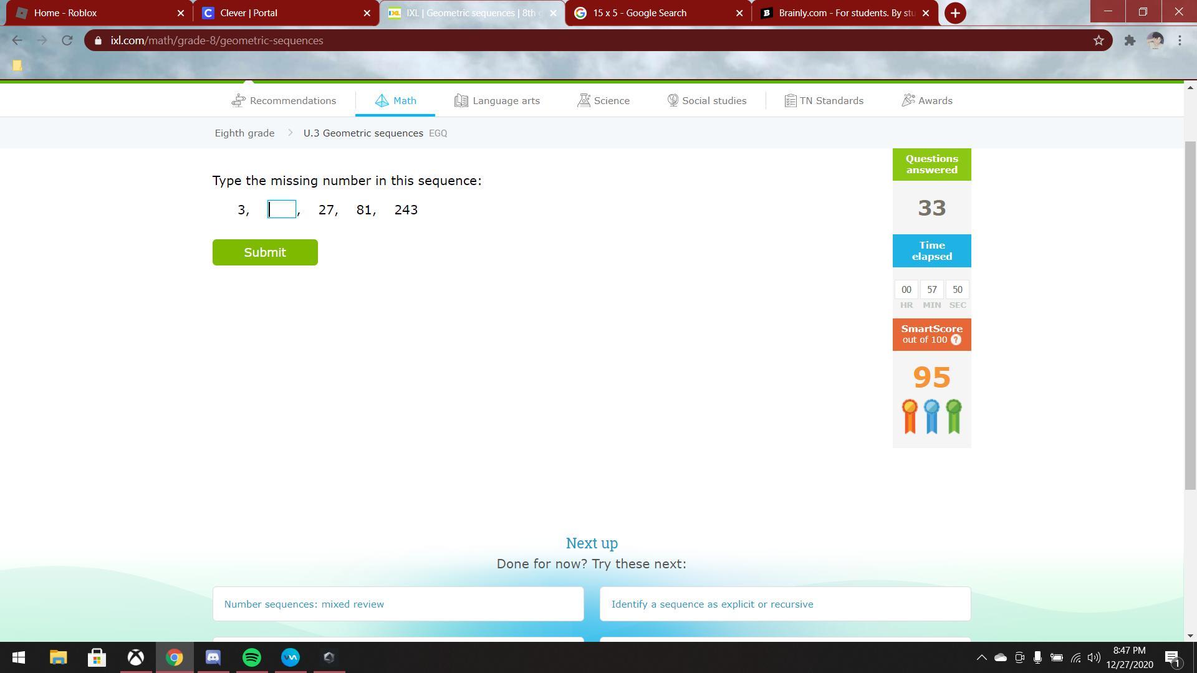1197x673 pixels.
Task: Click the Chrome profile avatar icon
Action: pyautogui.click(x=1155, y=41)
